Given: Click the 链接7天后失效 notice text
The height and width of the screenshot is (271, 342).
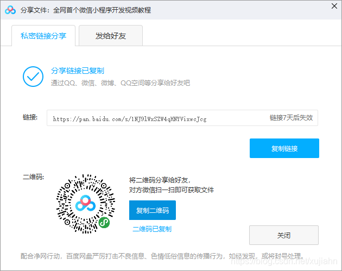Looking at the screenshot, I should pos(291,118).
